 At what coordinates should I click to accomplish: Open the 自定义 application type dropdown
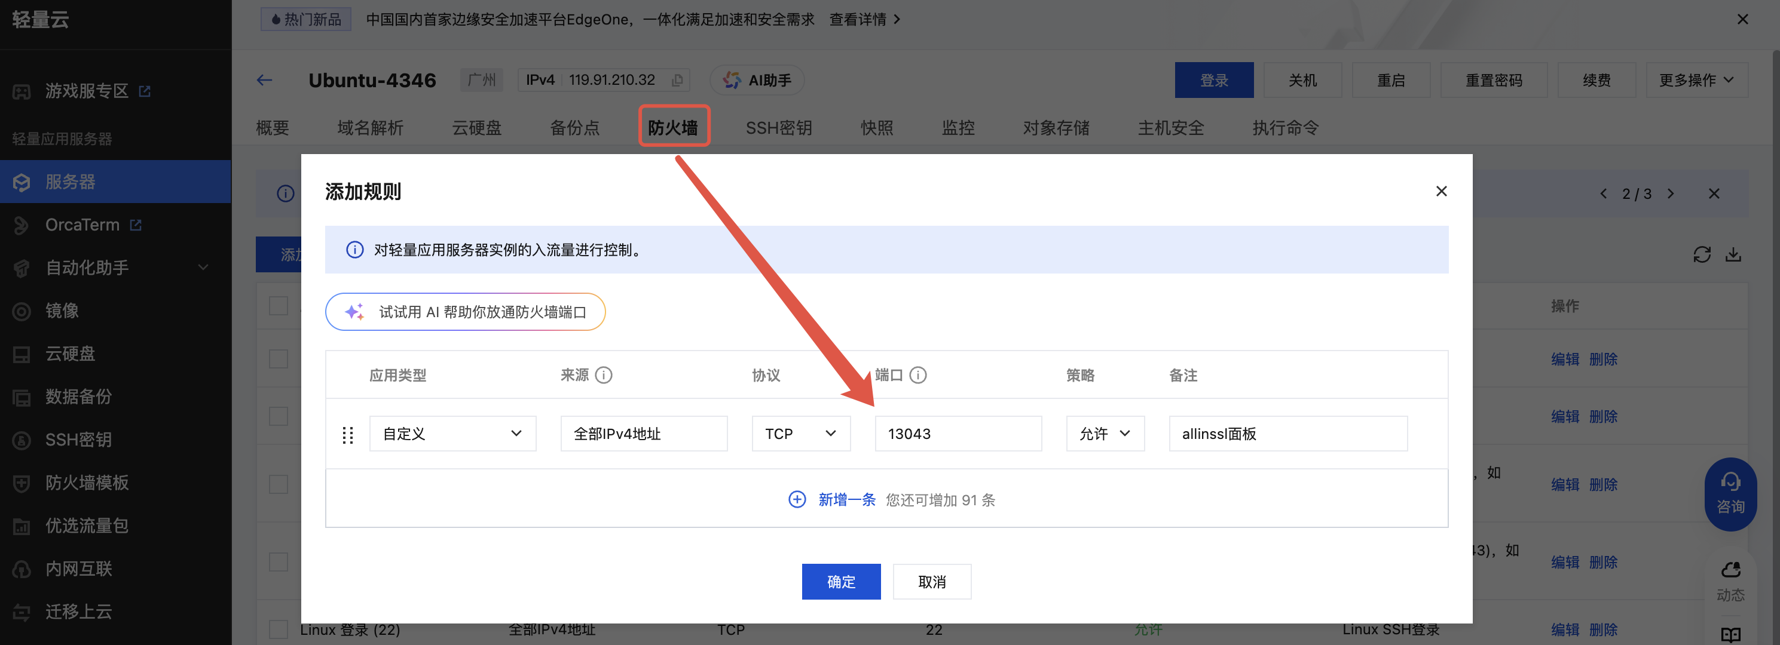tap(452, 434)
